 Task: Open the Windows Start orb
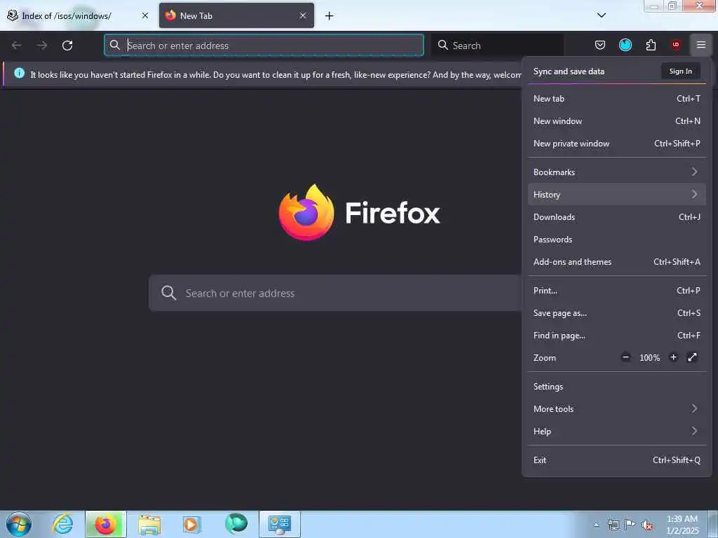19,524
